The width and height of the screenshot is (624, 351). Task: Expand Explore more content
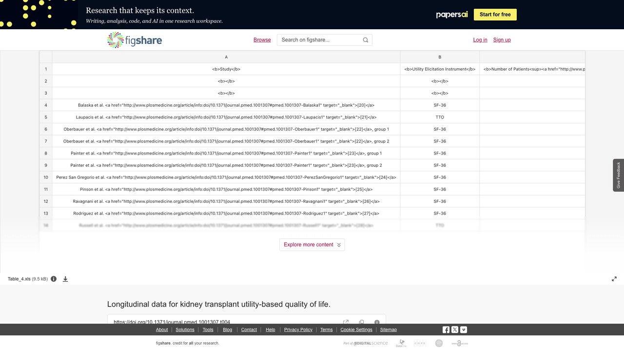(x=312, y=245)
